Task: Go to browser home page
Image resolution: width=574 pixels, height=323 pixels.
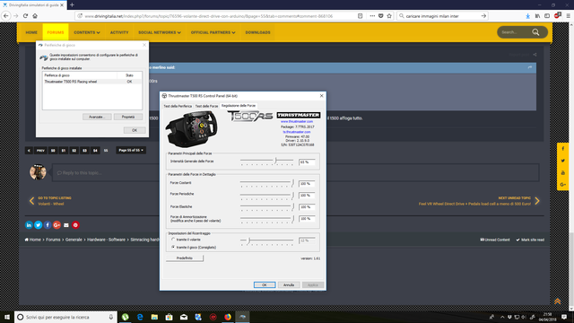Action: [35, 16]
